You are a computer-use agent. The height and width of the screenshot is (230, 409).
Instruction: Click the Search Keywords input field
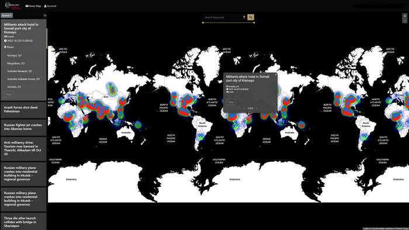coord(223,17)
